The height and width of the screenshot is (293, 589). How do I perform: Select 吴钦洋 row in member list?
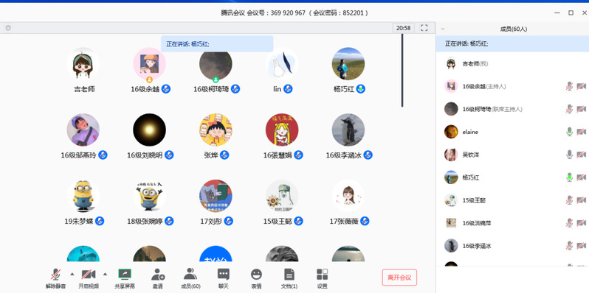pos(512,155)
